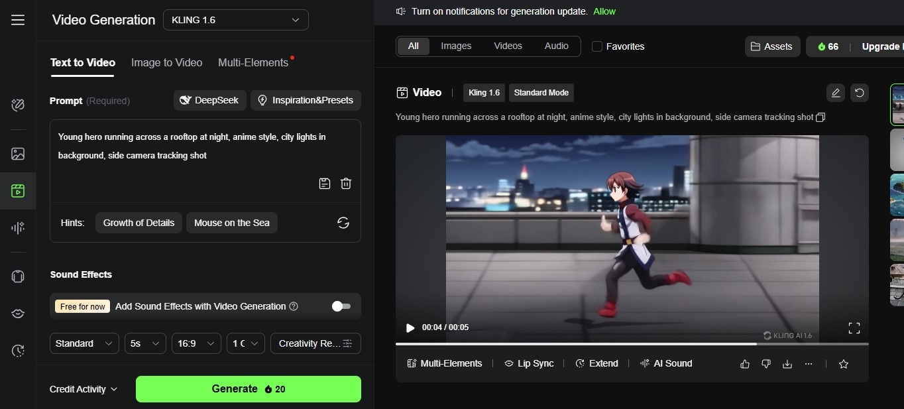Expand Credit Activity menu

click(84, 389)
